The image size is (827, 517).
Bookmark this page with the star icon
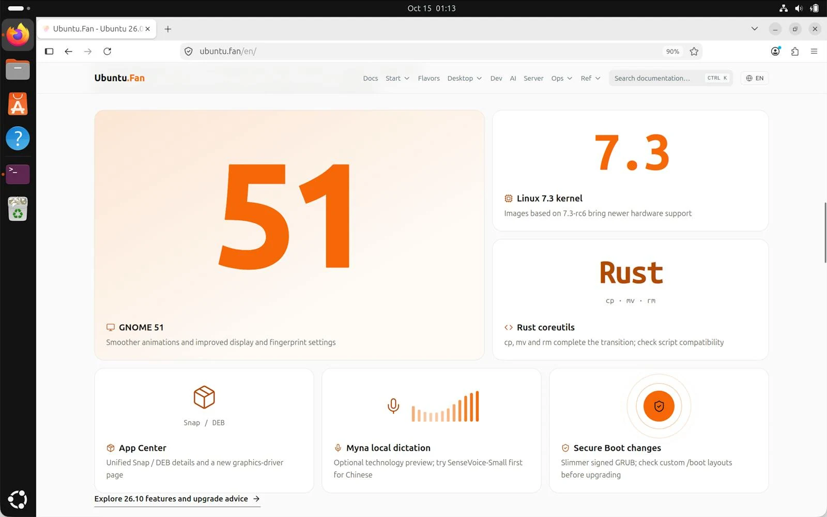tap(694, 51)
